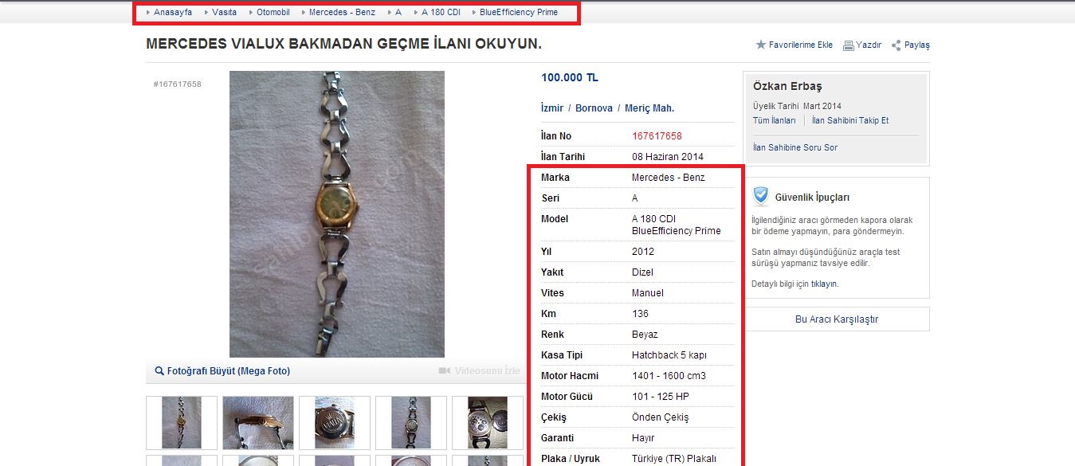The width and height of the screenshot is (1075, 466).
Task: Select the second thumbnail showing watch side
Action: click(258, 423)
